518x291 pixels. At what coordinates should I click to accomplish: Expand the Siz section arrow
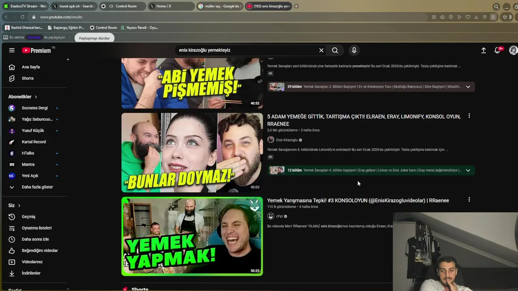click(x=19, y=206)
